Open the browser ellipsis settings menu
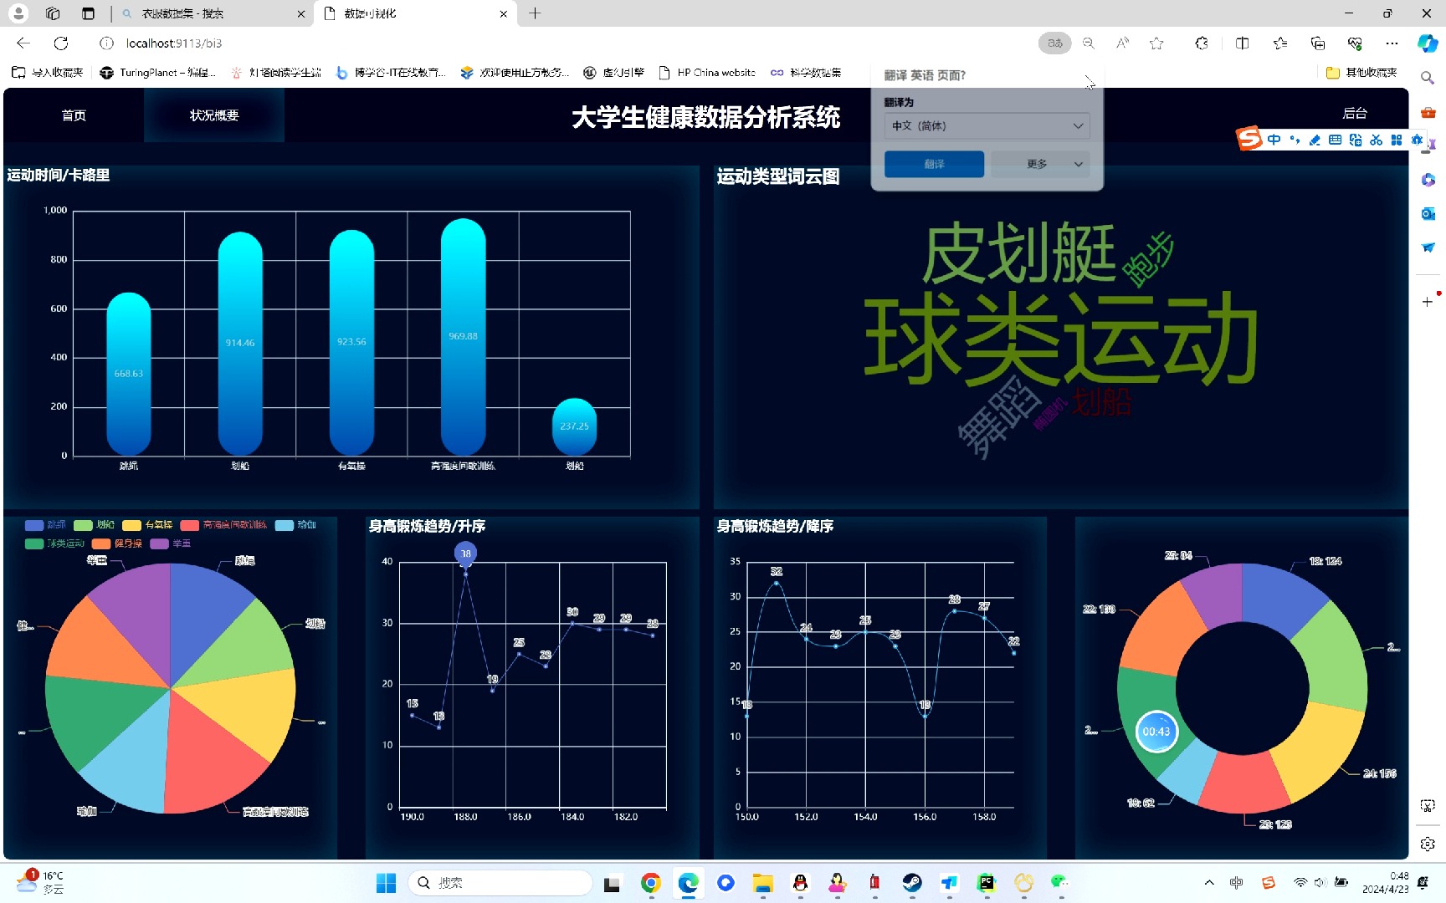1446x903 pixels. pos(1392,43)
